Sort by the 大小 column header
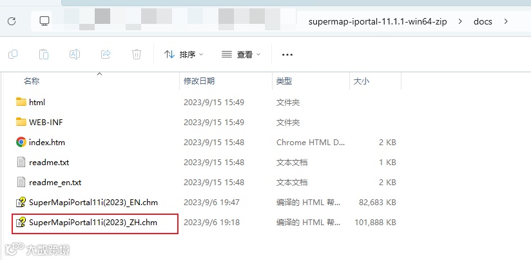 [x=362, y=81]
